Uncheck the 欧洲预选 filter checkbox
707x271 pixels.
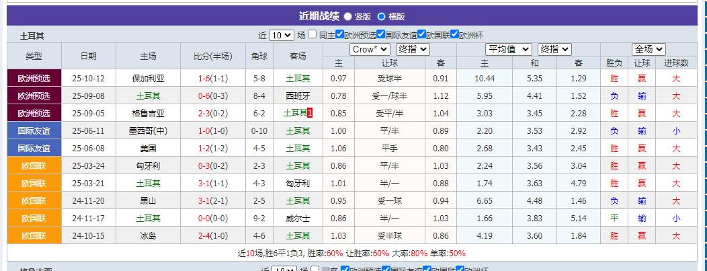(340, 35)
